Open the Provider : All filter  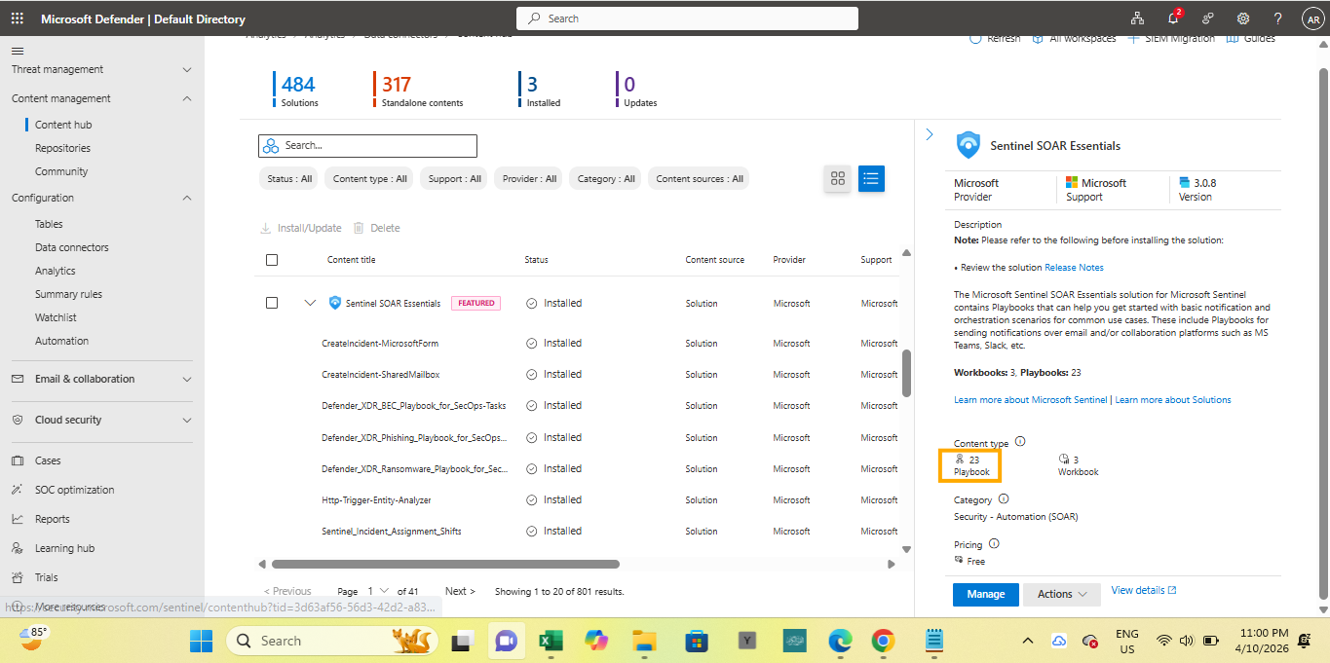(x=529, y=179)
